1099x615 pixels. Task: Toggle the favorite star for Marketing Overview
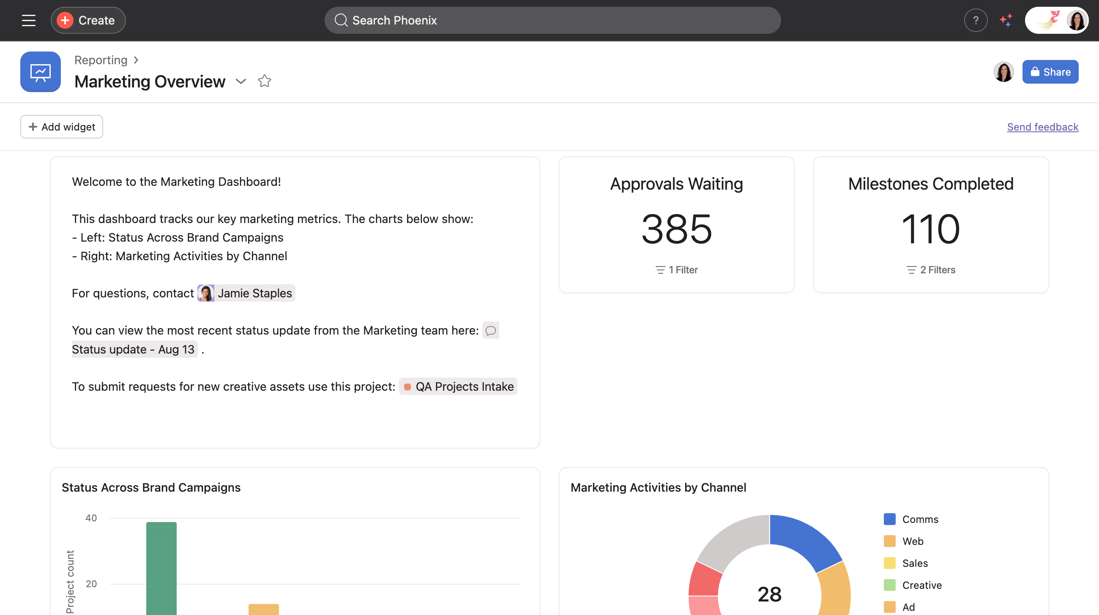tap(264, 81)
